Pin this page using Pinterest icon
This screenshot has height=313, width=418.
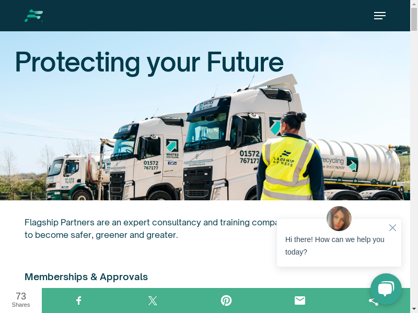[226, 300]
